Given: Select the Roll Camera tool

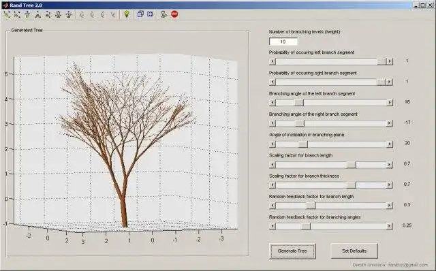Looking at the screenshot, I should point(68,14).
